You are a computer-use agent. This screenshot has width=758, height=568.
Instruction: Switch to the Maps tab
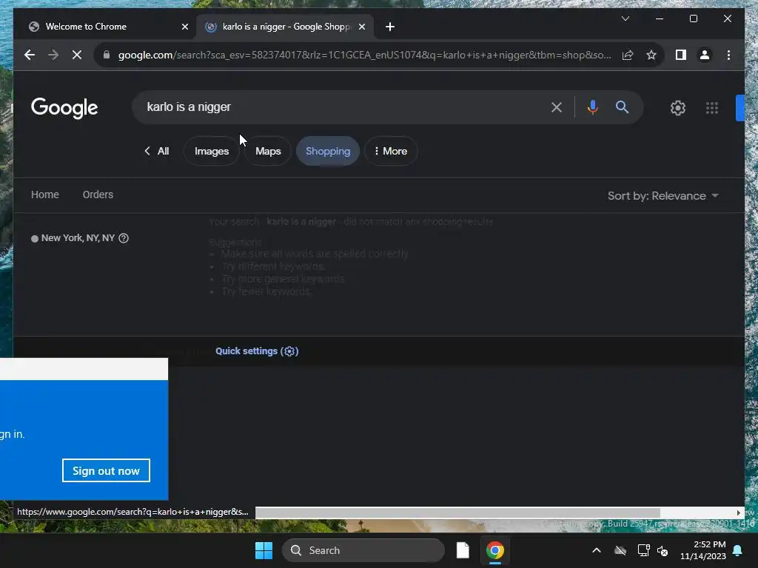268,151
